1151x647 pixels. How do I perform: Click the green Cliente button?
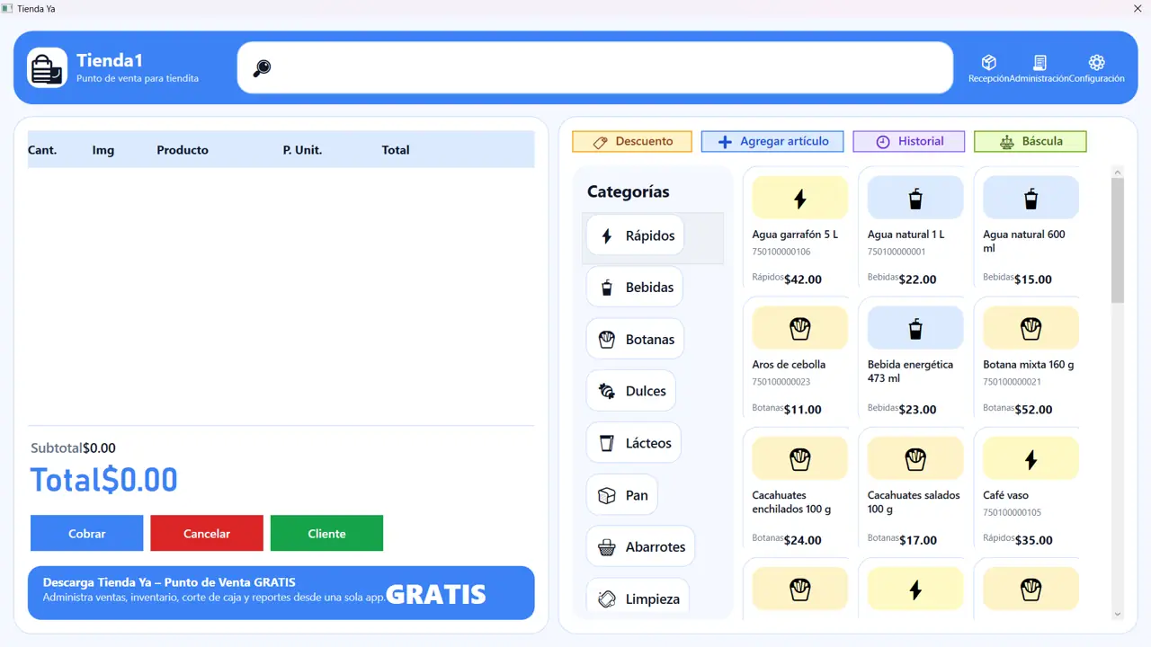[x=326, y=533]
